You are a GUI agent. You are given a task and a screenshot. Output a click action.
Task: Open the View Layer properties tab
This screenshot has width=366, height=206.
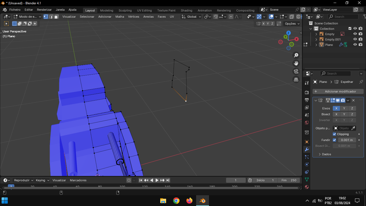click(x=307, y=108)
